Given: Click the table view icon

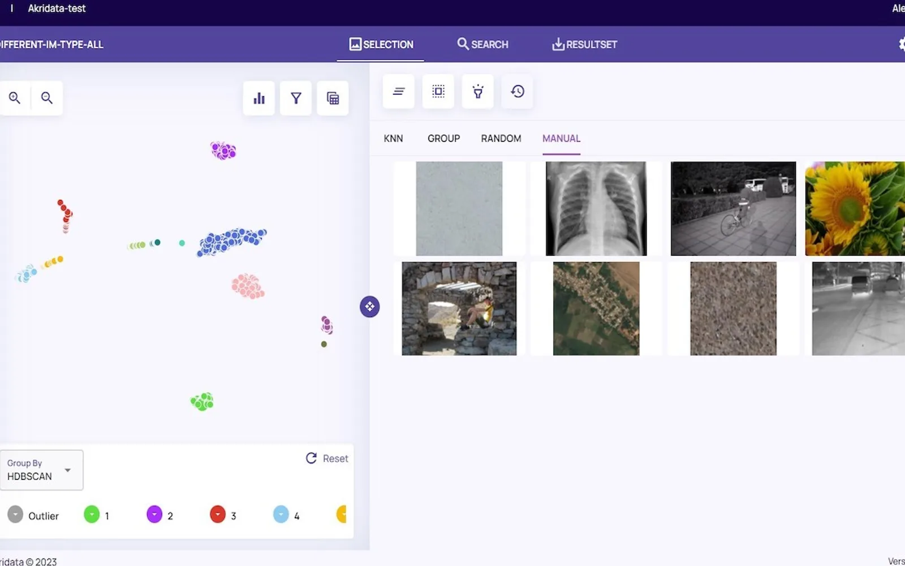Looking at the screenshot, I should click(333, 98).
